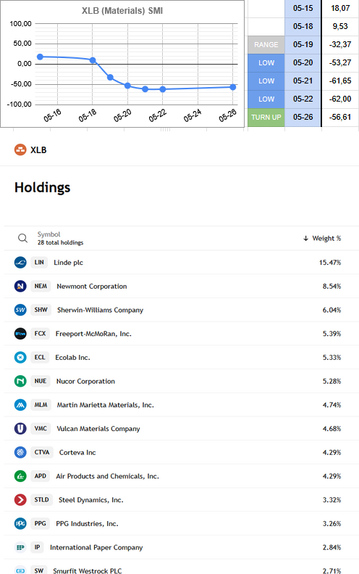359x574 pixels.
Task: Open Air Products and Chemicals link
Action: [107, 476]
